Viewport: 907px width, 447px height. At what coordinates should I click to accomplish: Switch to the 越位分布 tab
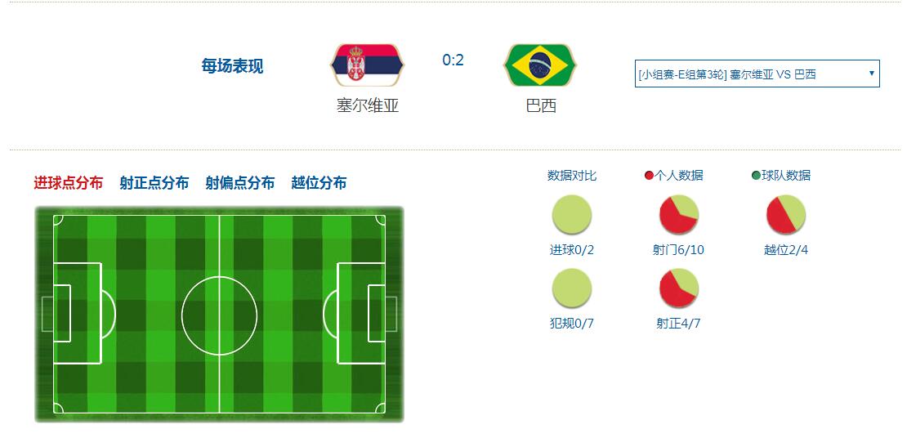point(319,183)
